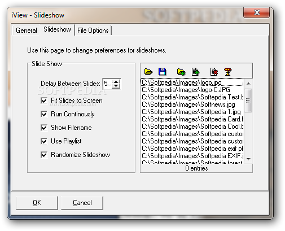Confirm settings with OK button
The height and width of the screenshot is (231, 285).
pyautogui.click(x=37, y=203)
